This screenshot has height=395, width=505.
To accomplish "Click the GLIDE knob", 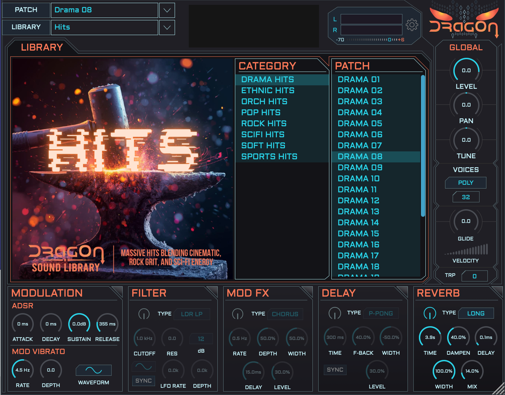I will pyautogui.click(x=466, y=221).
